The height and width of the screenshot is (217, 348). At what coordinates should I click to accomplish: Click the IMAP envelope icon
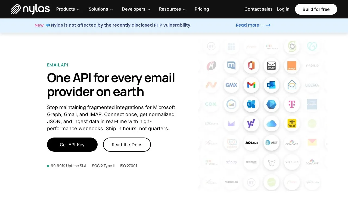point(271,65)
